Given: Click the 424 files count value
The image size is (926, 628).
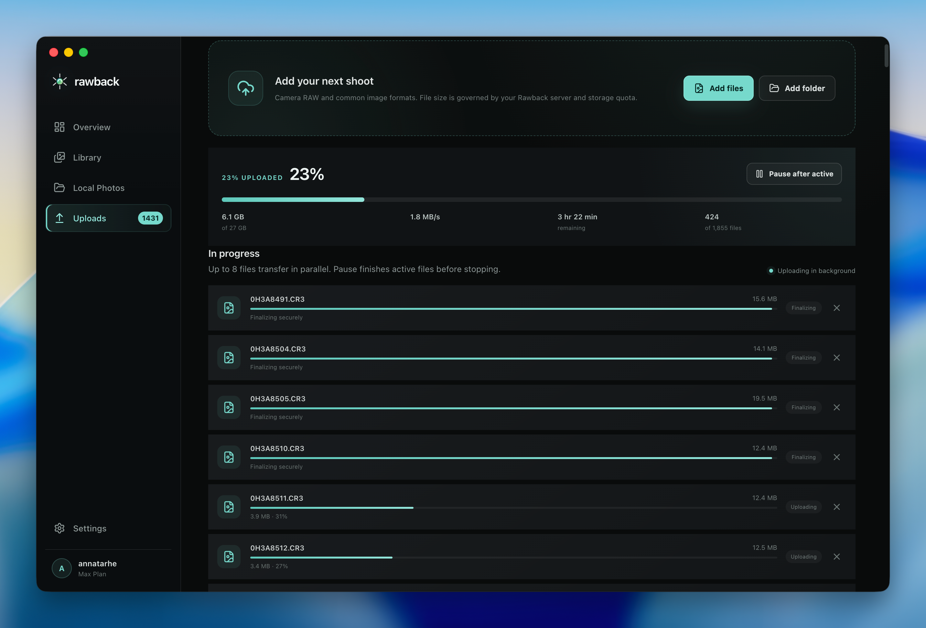Looking at the screenshot, I should [712, 217].
